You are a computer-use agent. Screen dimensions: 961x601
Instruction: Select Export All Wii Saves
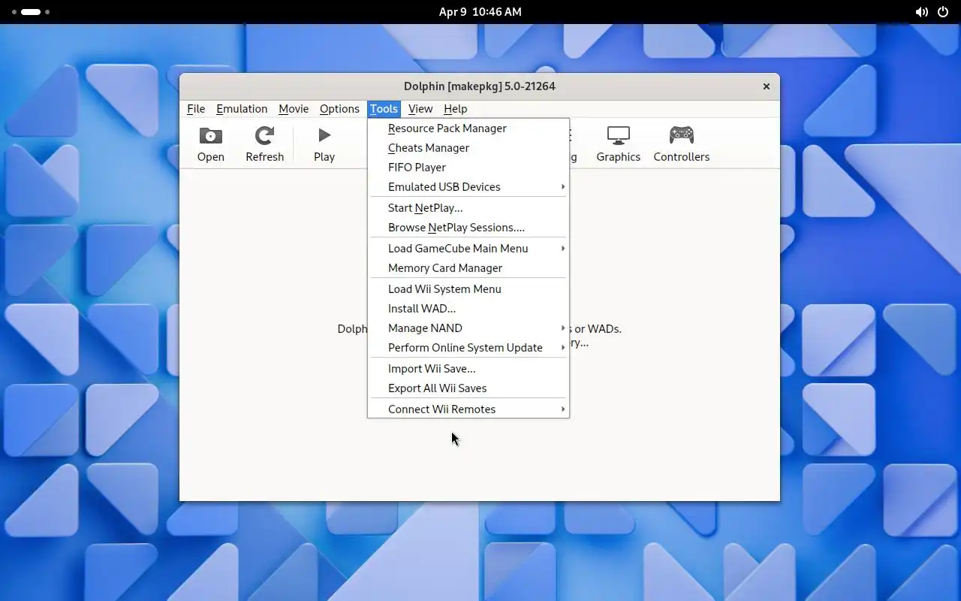(x=468, y=388)
